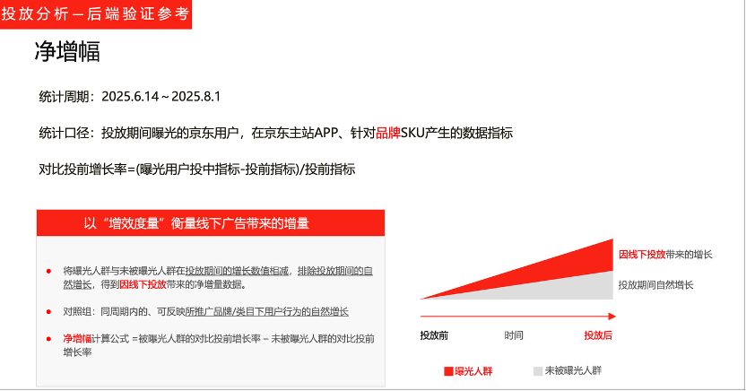Click the 时间 axis label
The height and width of the screenshot is (391, 746).
(x=514, y=335)
